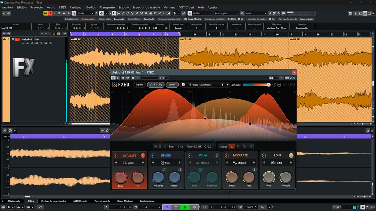Image resolution: width=376 pixels, height=211 pixels.
Task: Click the round icon right of LO-FI title
Action: (291, 155)
